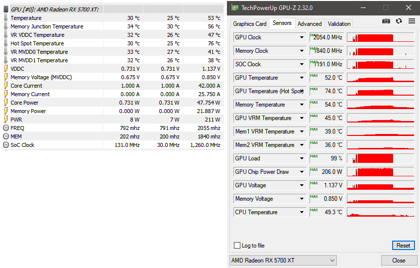This screenshot has width=420, height=268.
Task: Open the Memory Temperature sensor dropdown
Action: click(302, 105)
